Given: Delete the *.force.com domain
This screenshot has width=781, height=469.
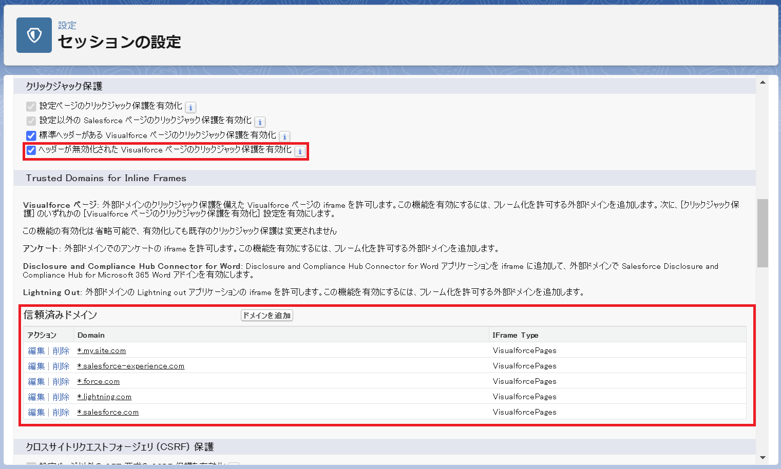Looking at the screenshot, I should tap(61, 382).
